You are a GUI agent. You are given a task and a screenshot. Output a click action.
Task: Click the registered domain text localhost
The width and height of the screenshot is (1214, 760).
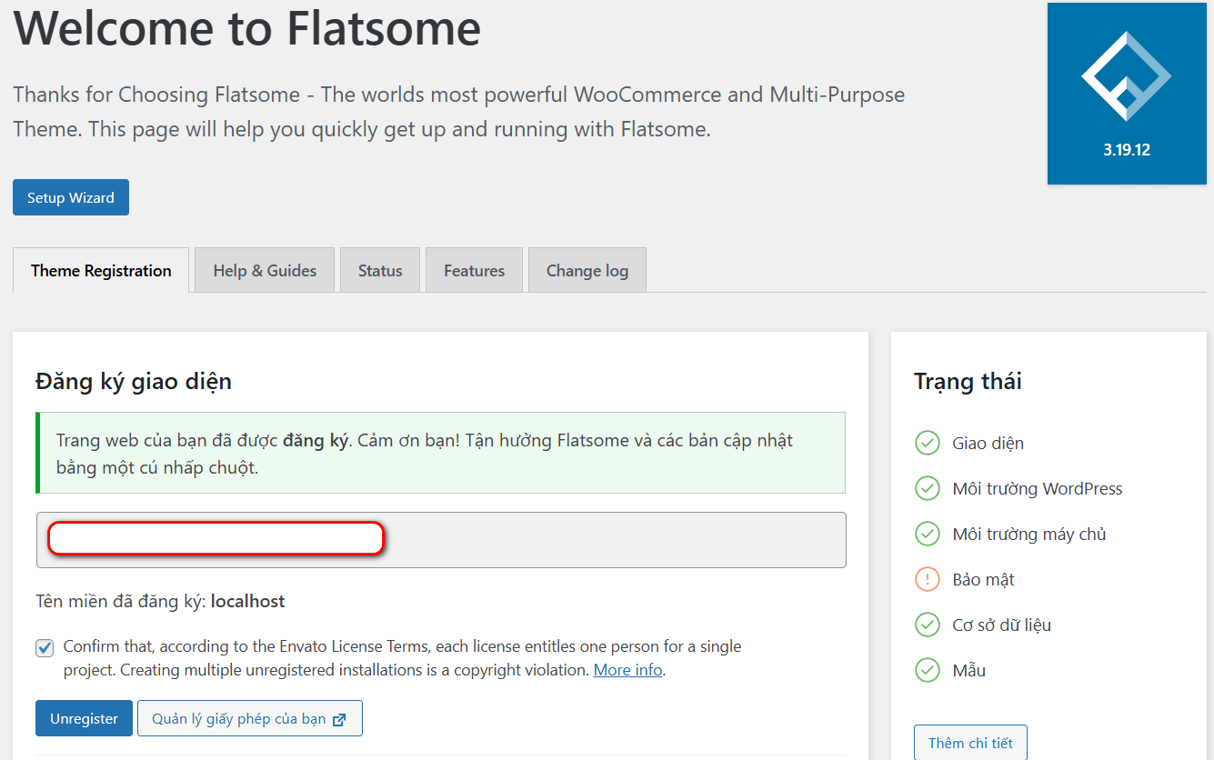coord(247,601)
